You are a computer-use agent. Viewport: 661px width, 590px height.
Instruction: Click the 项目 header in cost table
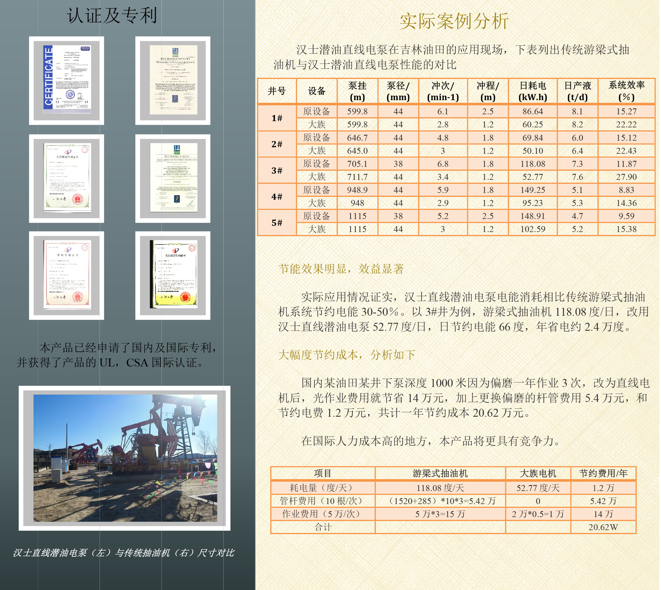pos(323,473)
